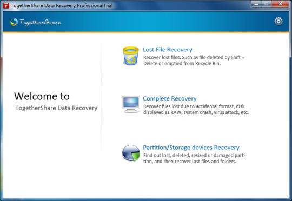Close the TogetherShare window

281,4
